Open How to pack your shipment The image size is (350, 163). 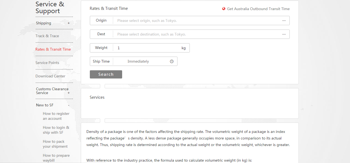(55, 144)
